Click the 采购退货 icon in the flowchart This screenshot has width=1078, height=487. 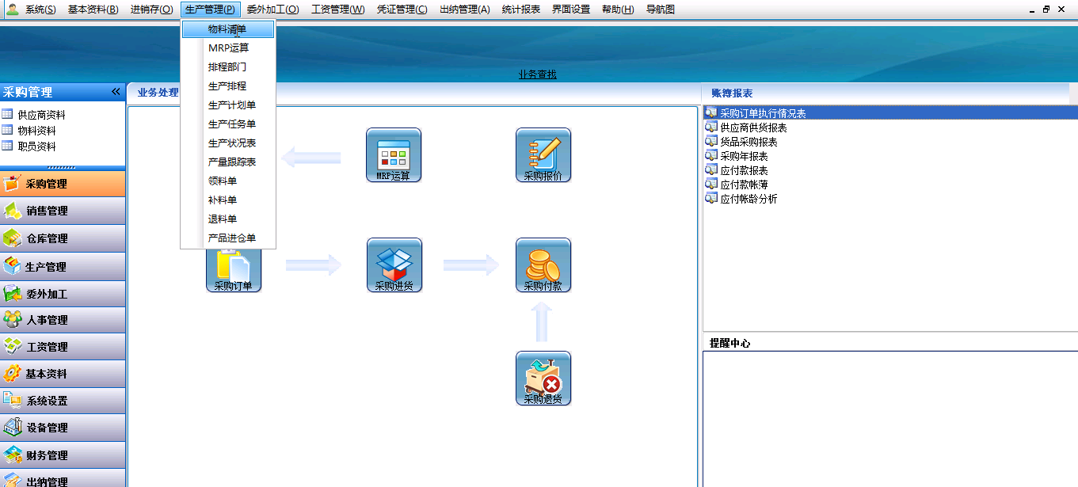click(543, 378)
